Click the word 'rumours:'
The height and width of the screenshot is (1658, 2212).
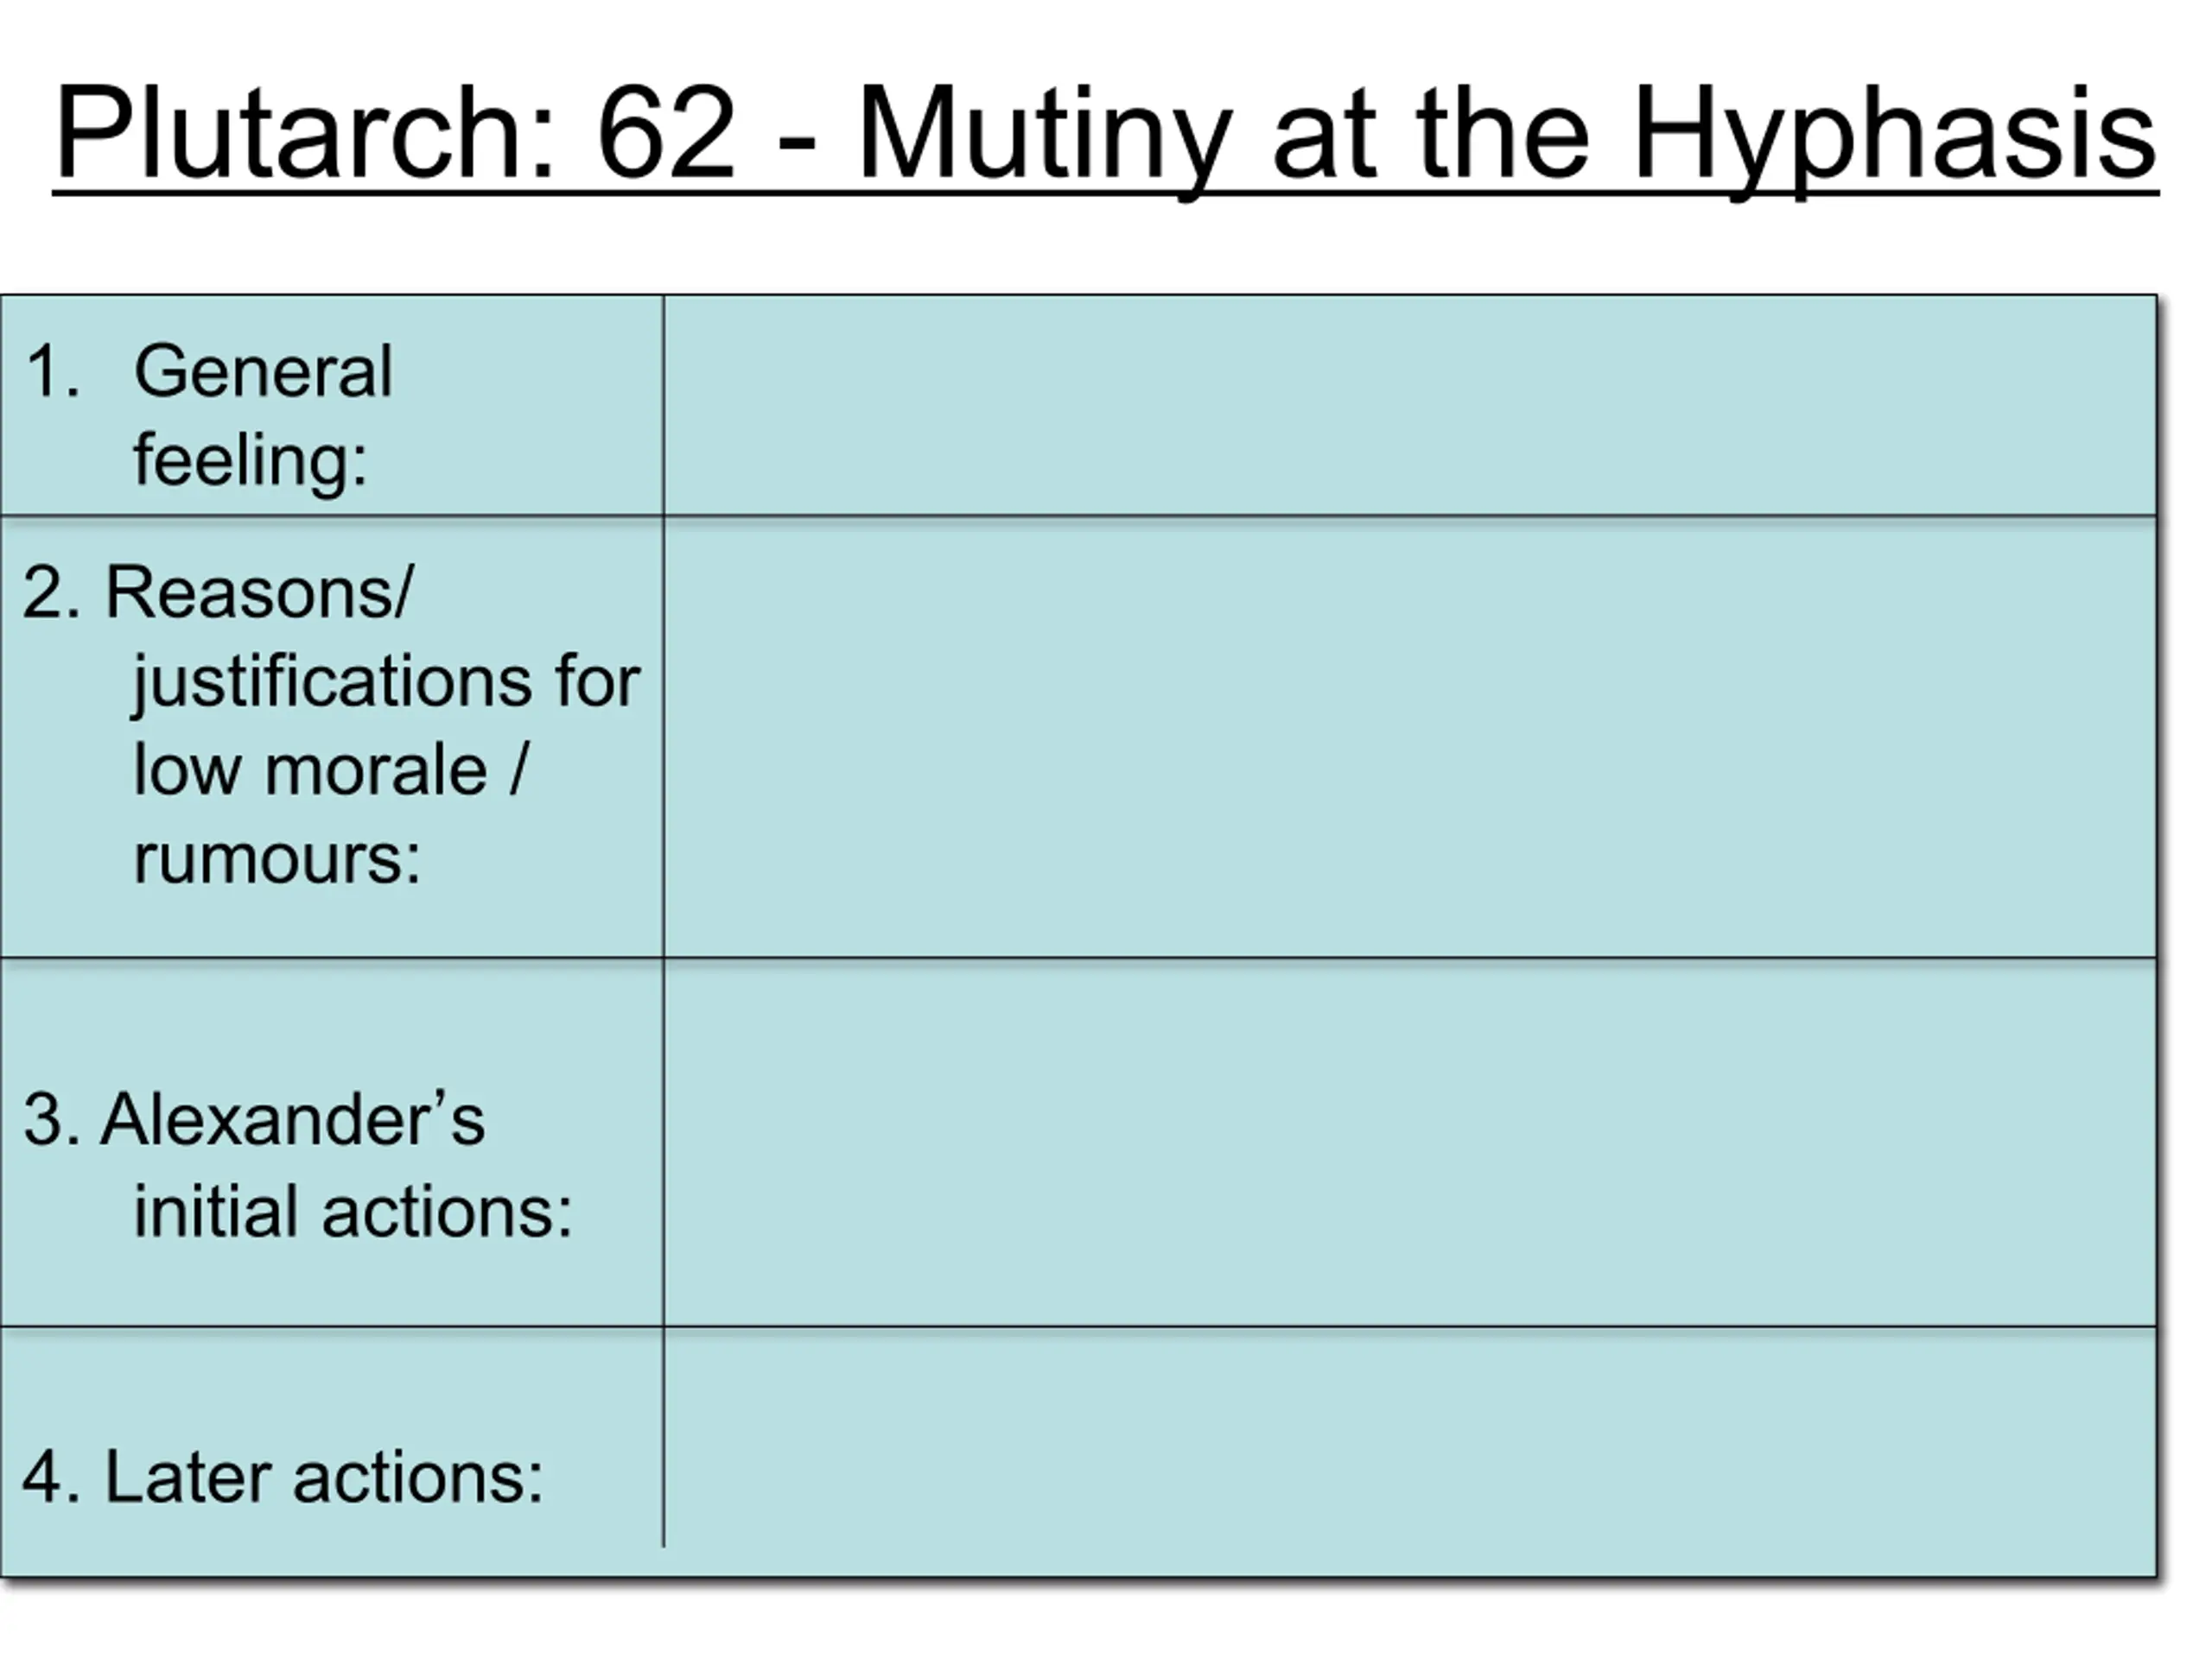(x=277, y=858)
